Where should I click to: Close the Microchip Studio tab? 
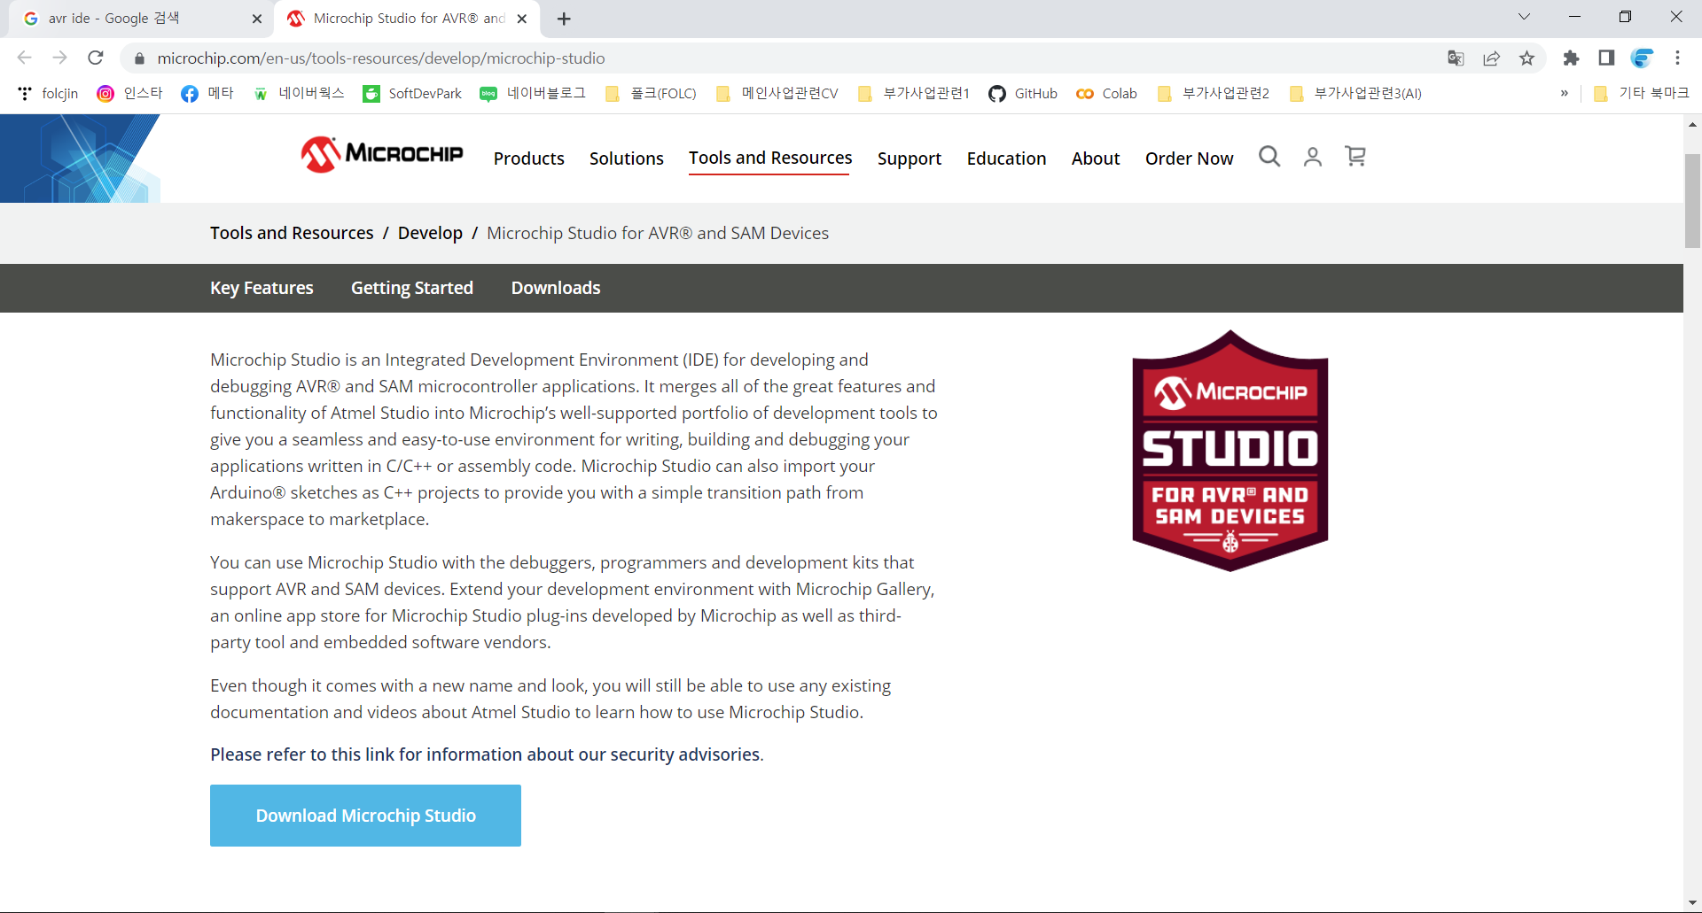click(x=522, y=19)
